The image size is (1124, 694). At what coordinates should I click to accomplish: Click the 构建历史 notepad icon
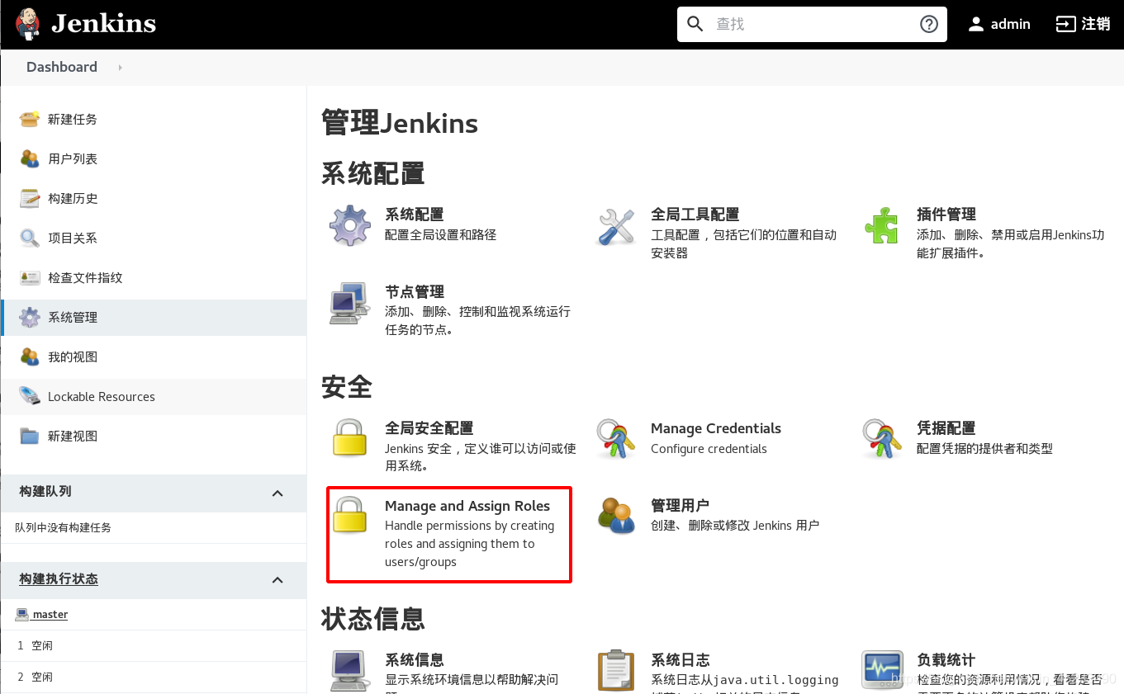[x=30, y=198]
